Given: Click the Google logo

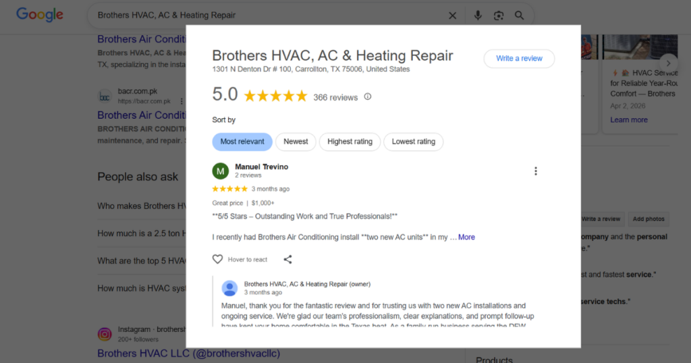Looking at the screenshot, I should [x=39, y=15].
